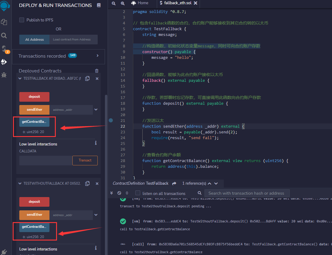Check listen on all transactions

[138, 193]
